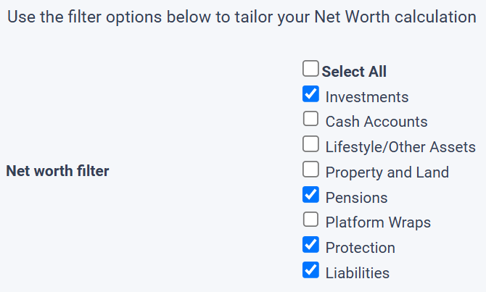Click the Net worth filter field label

[x=57, y=172]
